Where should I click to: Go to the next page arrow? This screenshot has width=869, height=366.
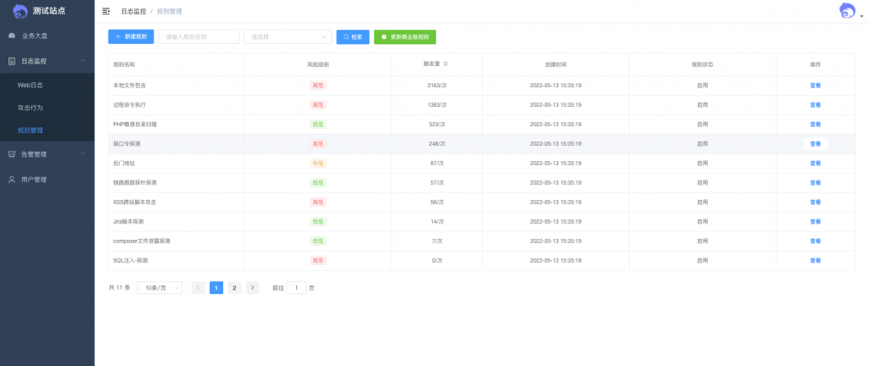253,288
